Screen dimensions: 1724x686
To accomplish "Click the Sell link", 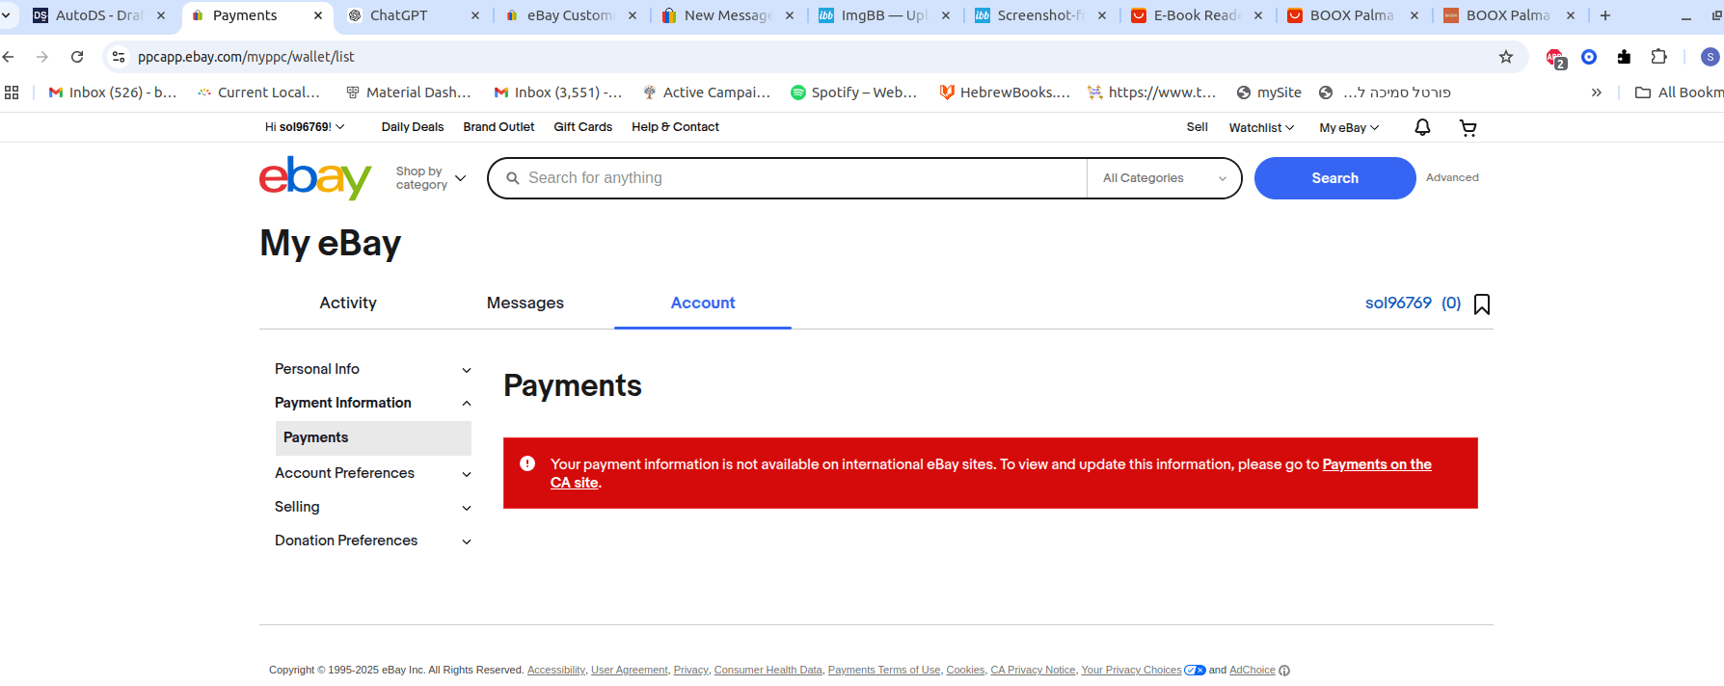I will [x=1197, y=127].
